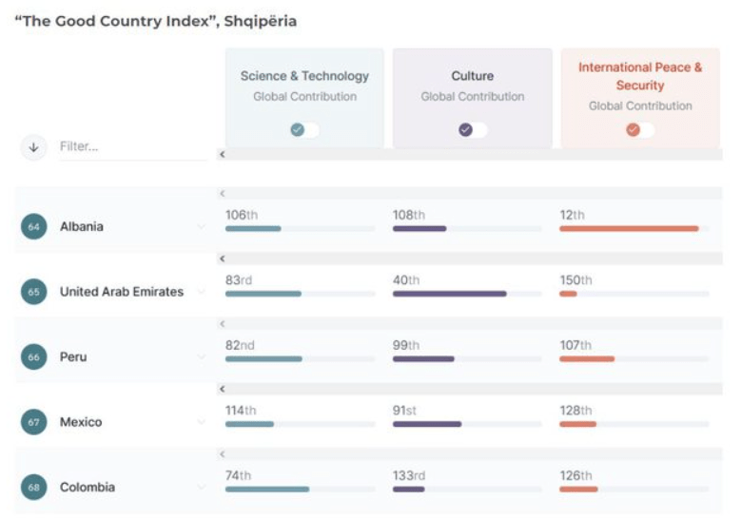Click Albania's International Peace & Security bar
The height and width of the screenshot is (518, 741).
click(629, 229)
